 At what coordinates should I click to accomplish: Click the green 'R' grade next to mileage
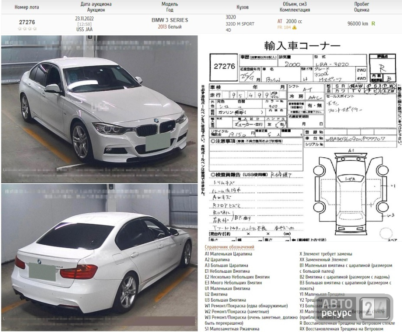pos(373,23)
